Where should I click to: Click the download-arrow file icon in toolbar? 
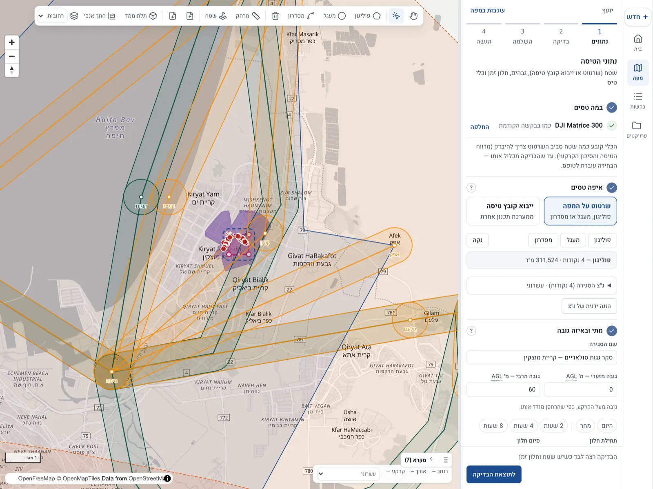click(x=173, y=16)
